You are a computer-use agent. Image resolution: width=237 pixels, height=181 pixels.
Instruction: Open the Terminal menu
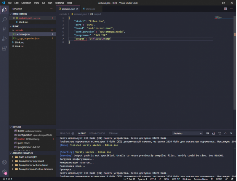pos(60,3)
